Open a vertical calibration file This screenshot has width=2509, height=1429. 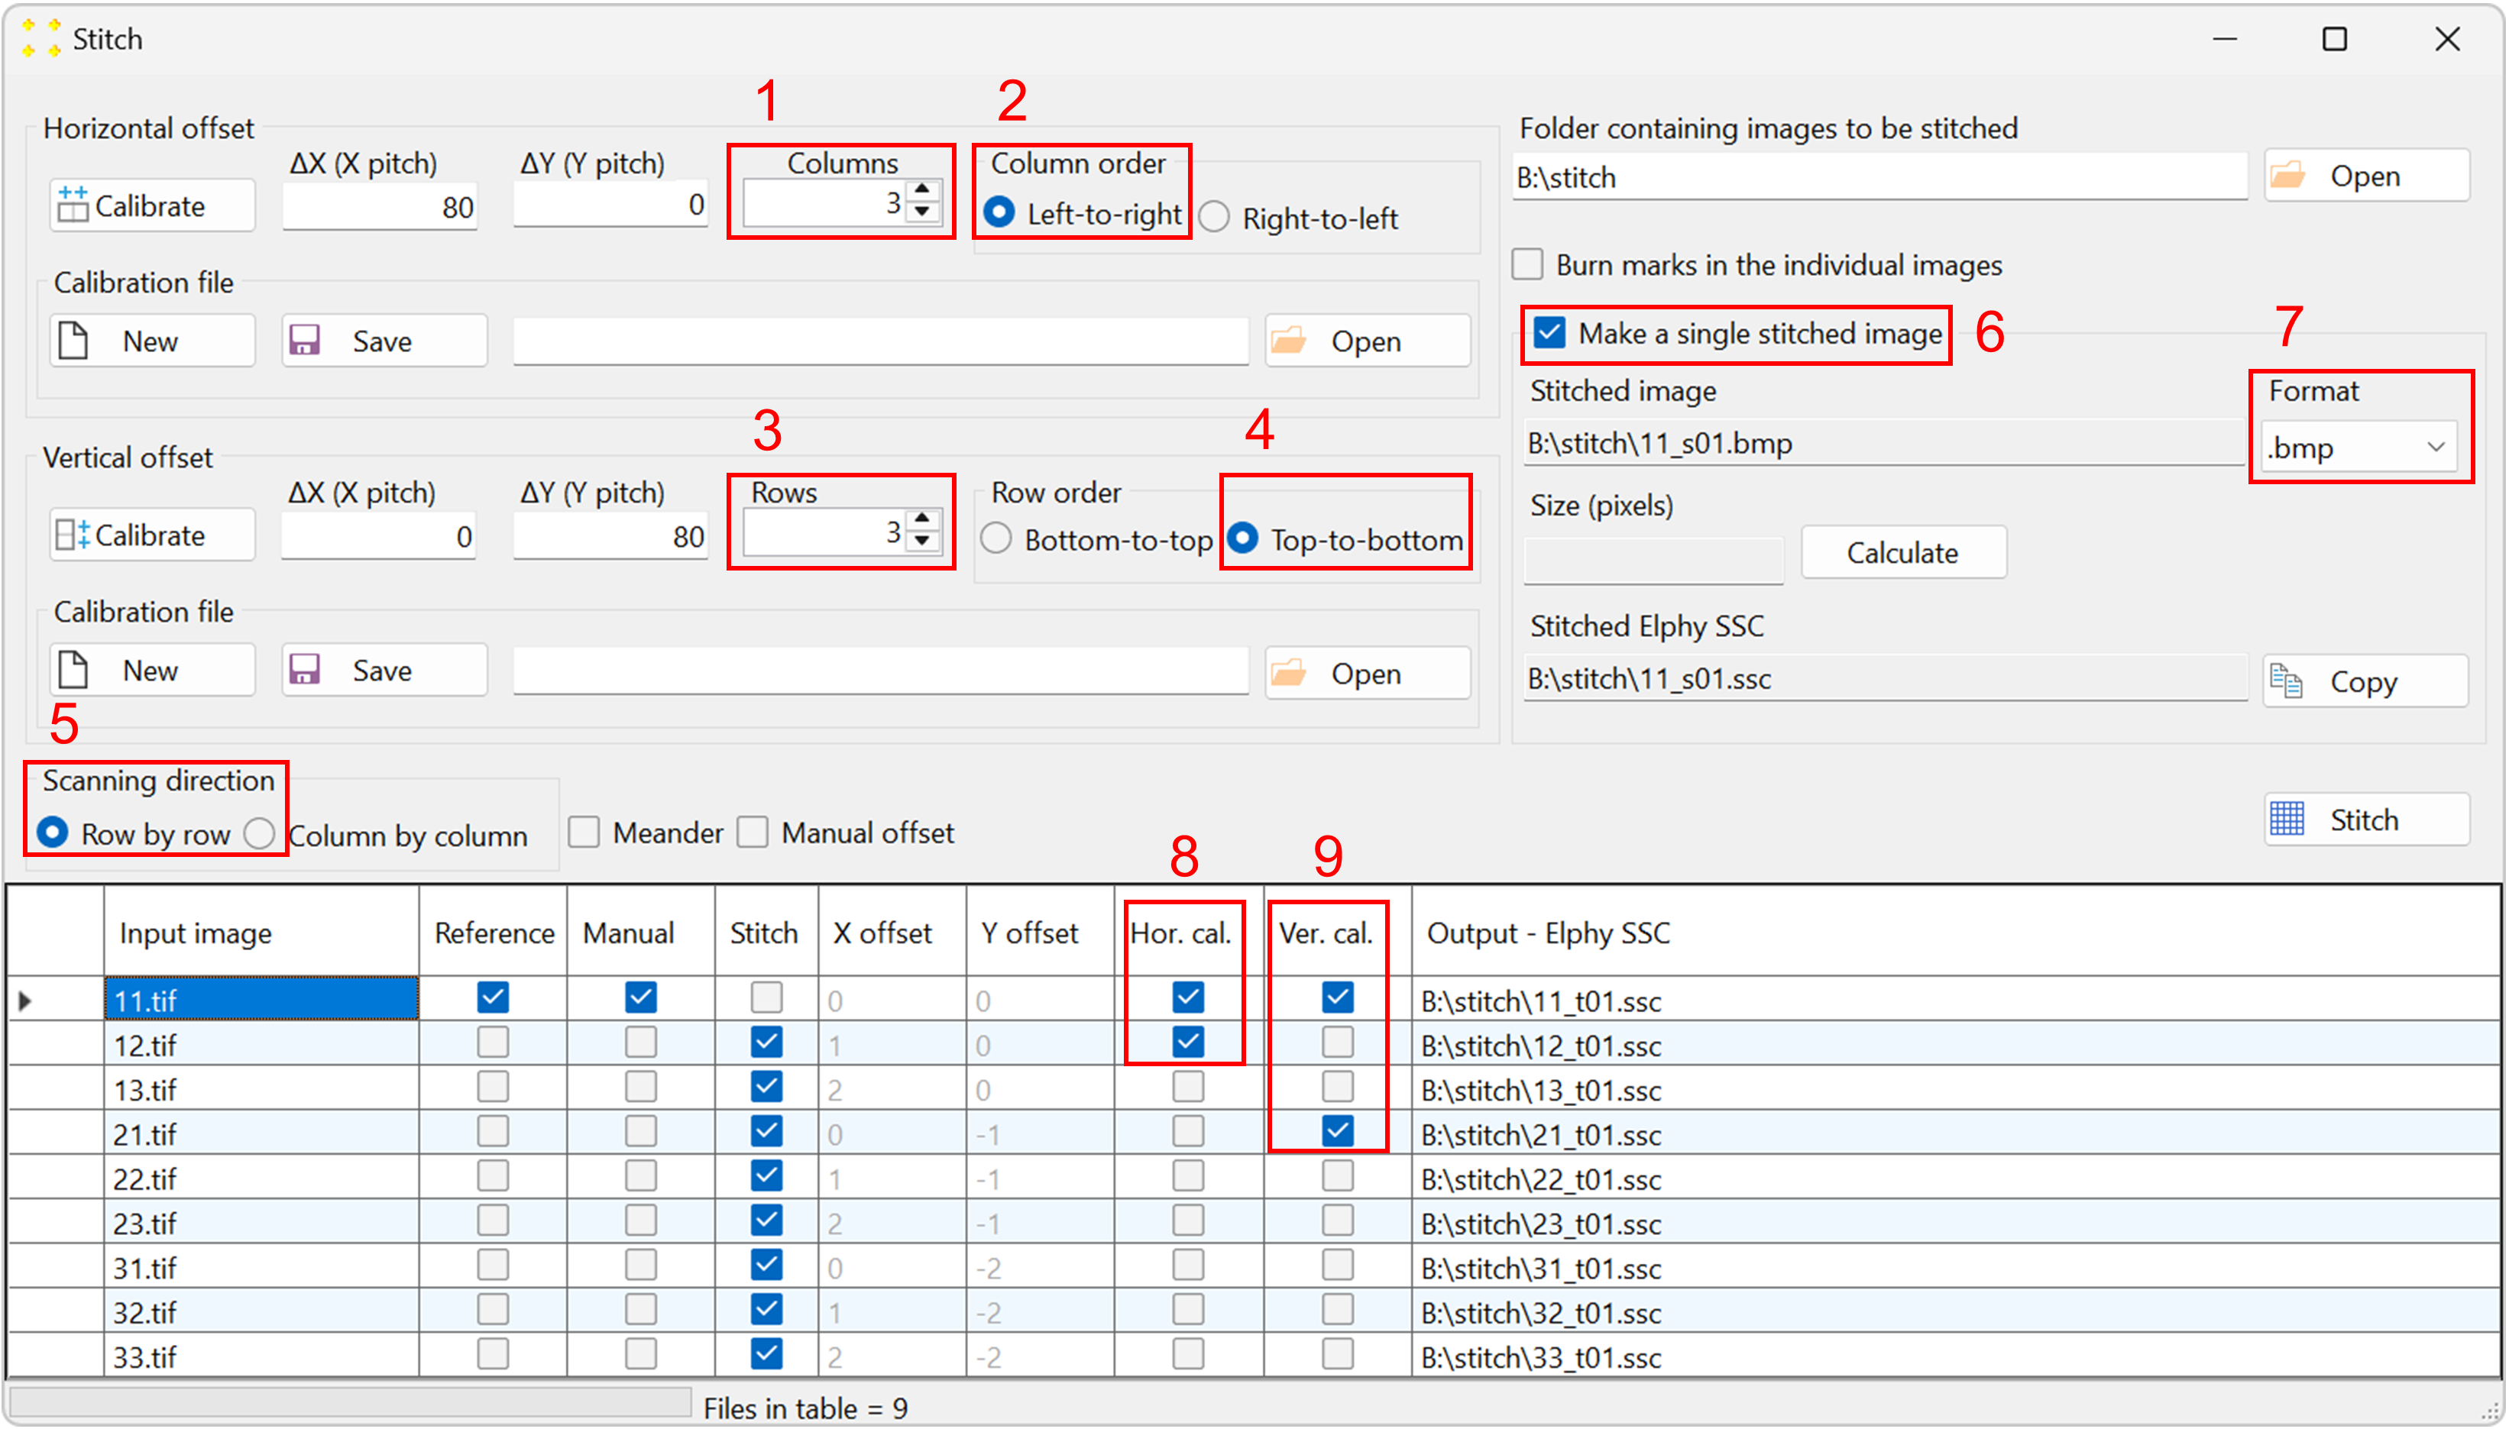click(x=1368, y=674)
